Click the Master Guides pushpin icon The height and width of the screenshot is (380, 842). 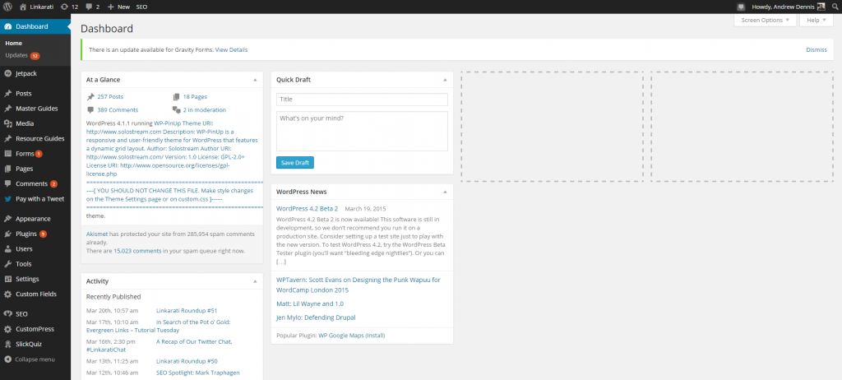(x=8, y=109)
